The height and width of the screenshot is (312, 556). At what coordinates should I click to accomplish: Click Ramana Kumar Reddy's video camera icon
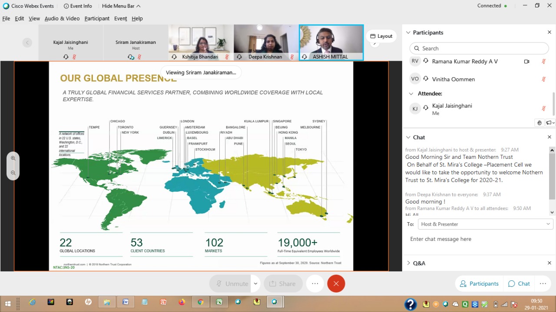click(526, 62)
